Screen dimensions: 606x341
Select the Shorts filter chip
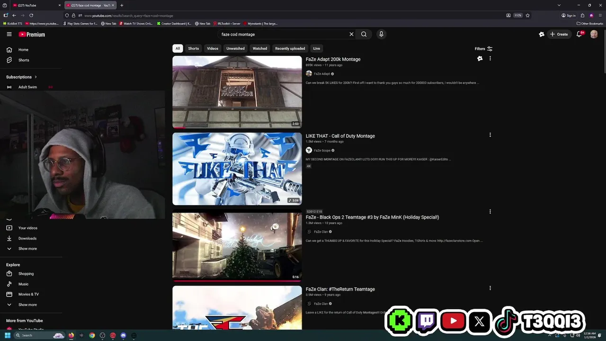coord(193,48)
